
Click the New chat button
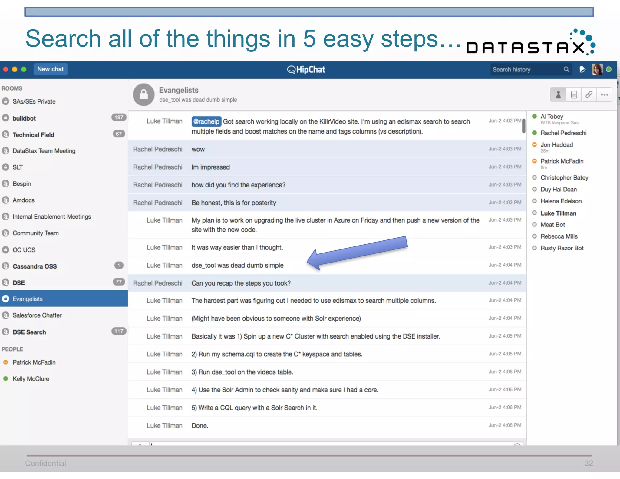50,69
